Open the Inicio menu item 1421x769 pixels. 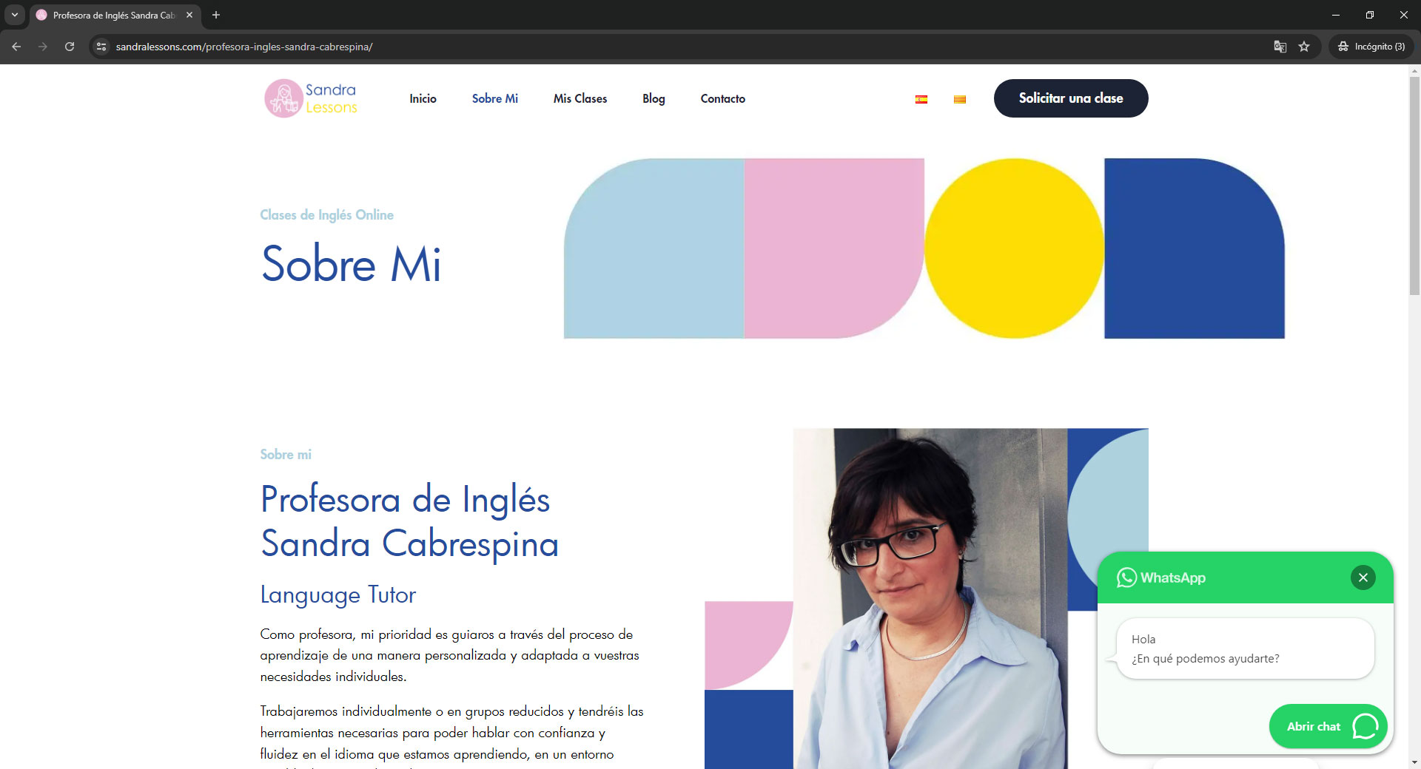pyautogui.click(x=423, y=98)
